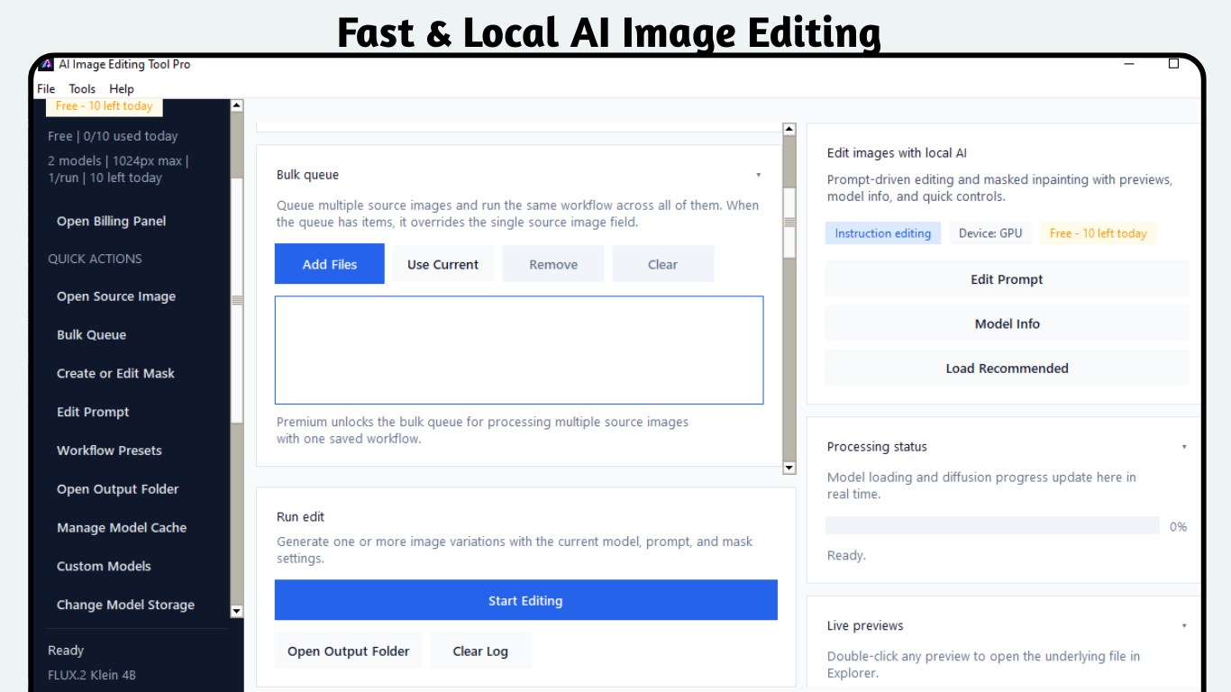Click the sidebar scrollbar thumb
The image size is (1231, 692).
pos(237,300)
